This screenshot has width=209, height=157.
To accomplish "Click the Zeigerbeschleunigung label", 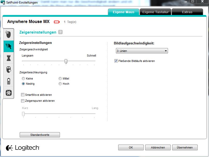I will pyautogui.click(x=33, y=72).
